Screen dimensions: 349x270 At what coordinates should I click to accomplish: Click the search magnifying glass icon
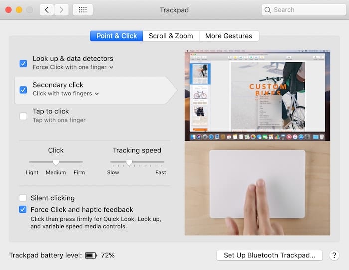[x=268, y=10]
